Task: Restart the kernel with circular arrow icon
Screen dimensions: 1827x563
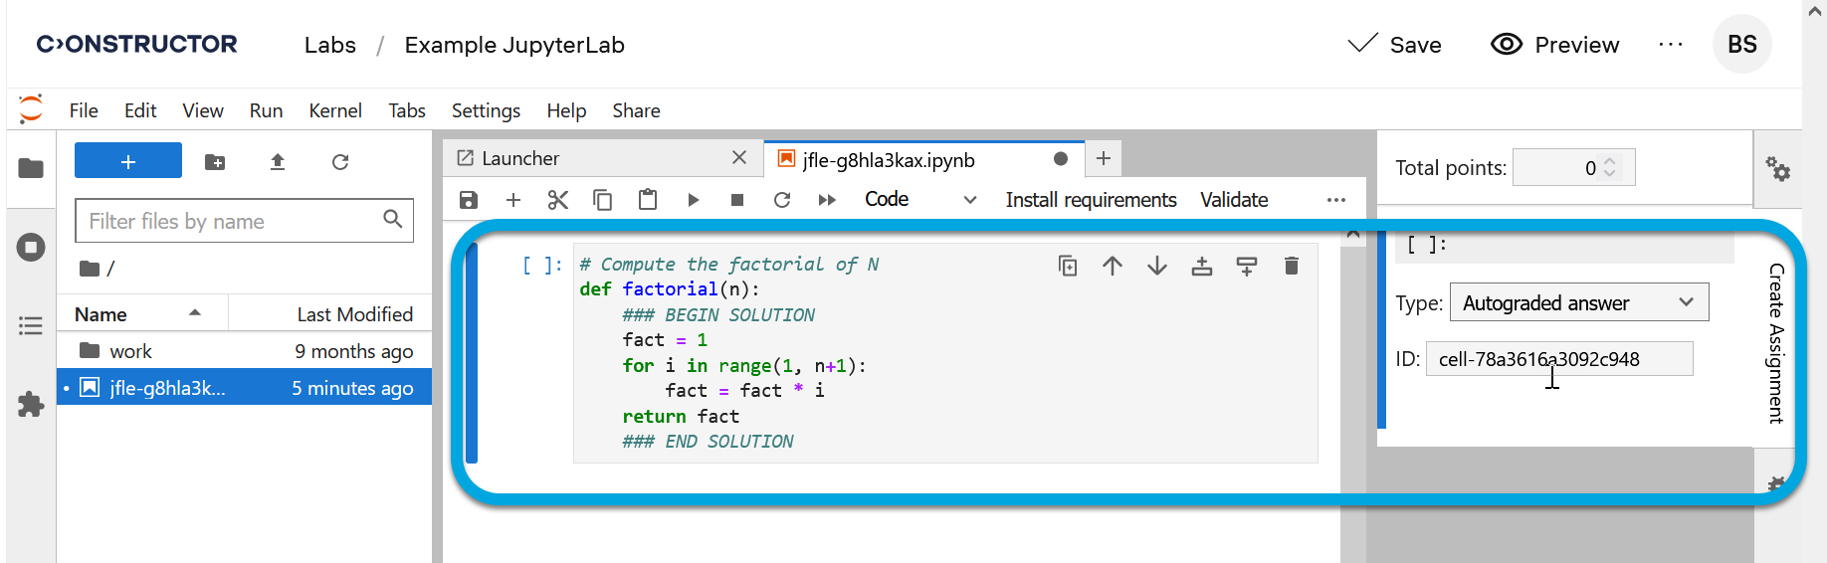Action: pos(782,200)
